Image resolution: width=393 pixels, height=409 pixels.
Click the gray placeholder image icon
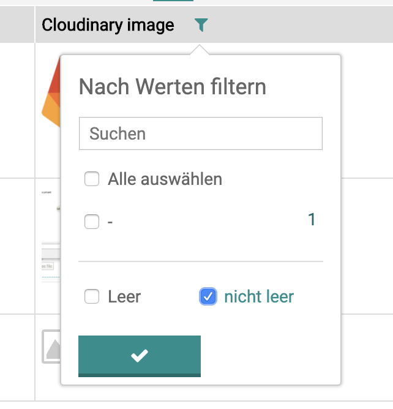point(51,347)
